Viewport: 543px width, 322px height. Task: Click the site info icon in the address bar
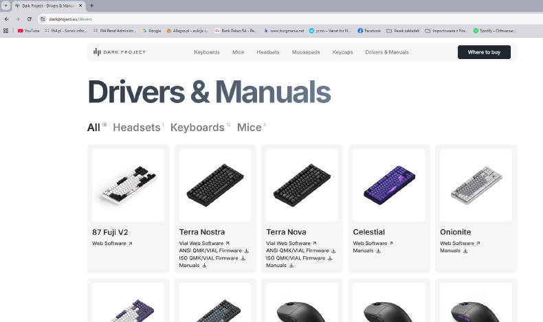[43, 19]
